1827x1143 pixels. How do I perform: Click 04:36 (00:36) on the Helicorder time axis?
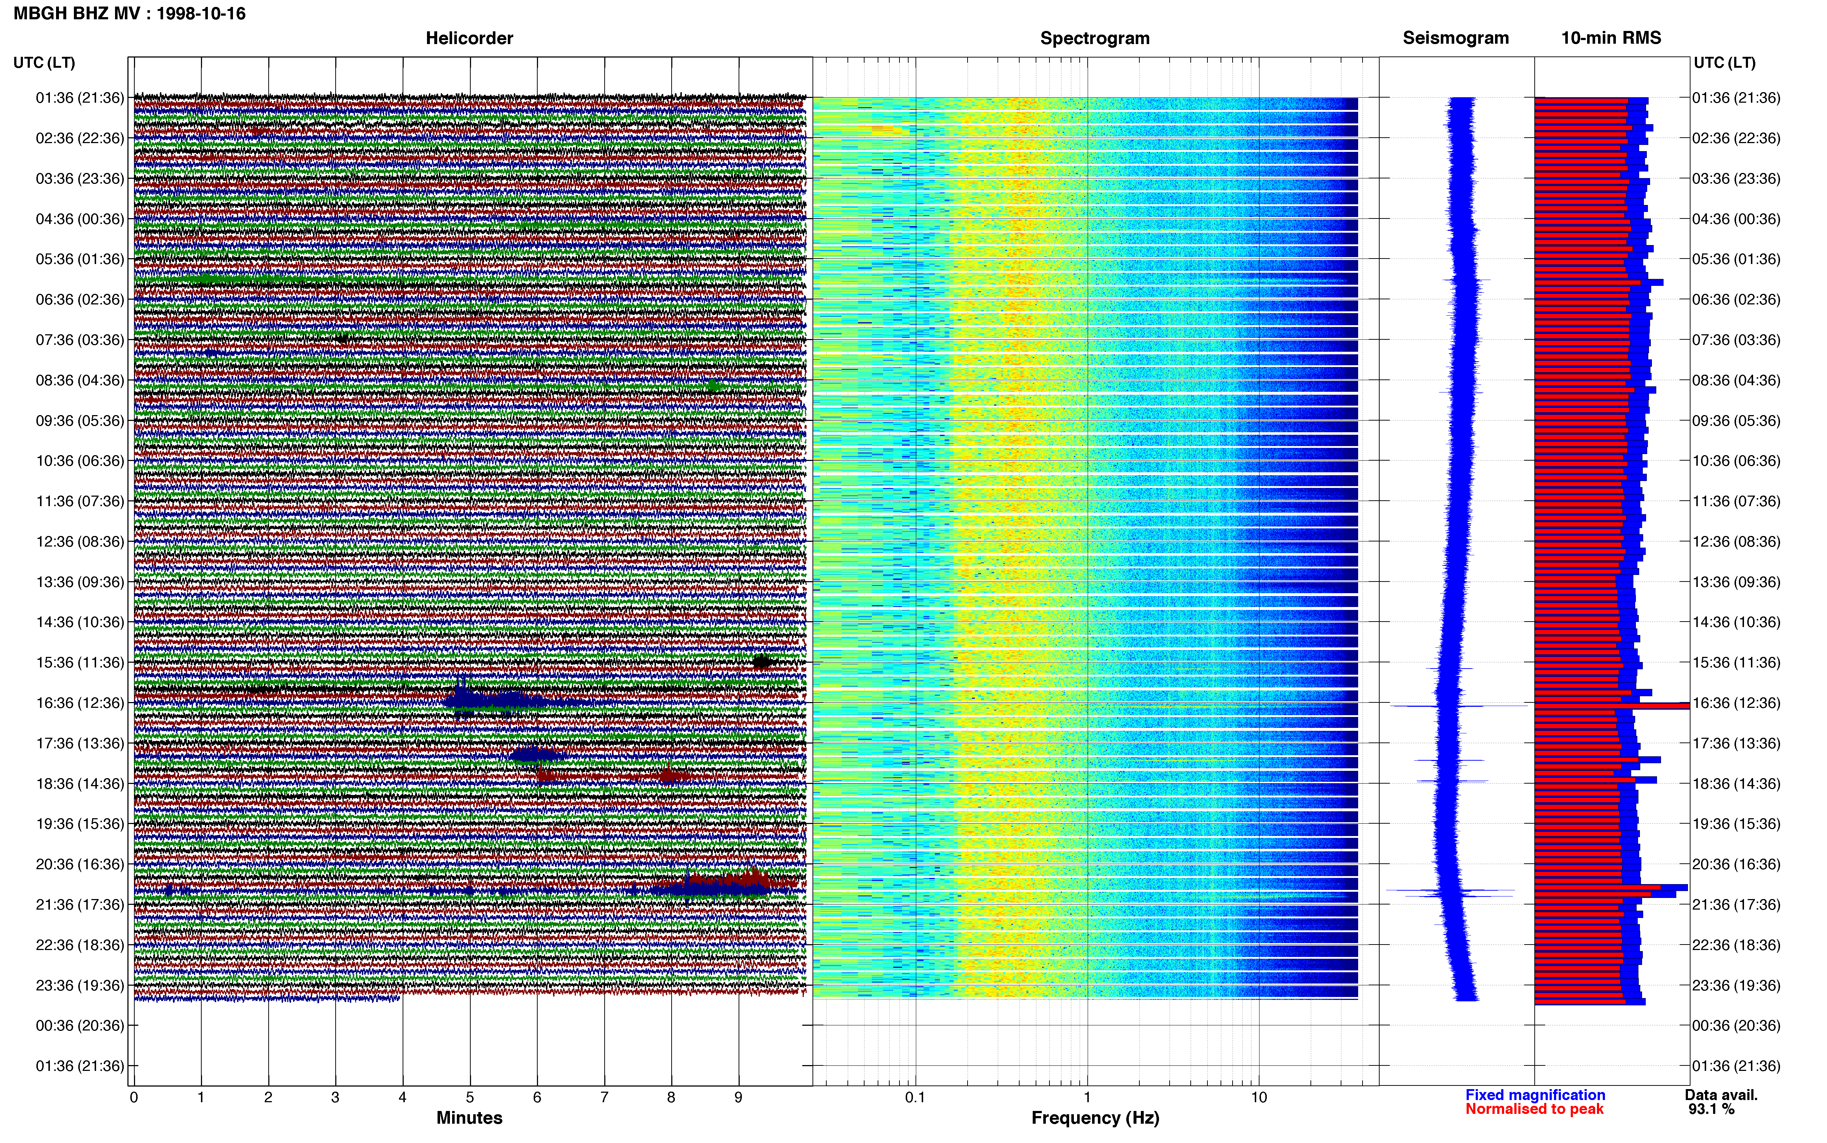[80, 219]
